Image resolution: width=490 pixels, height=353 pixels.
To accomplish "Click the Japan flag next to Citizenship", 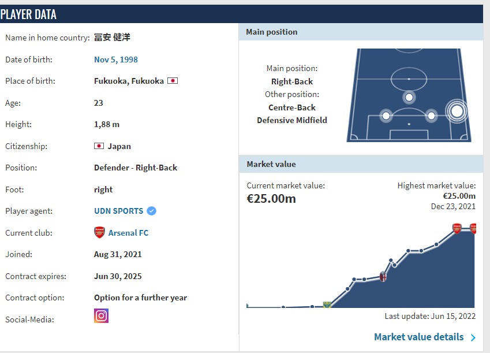I will (99, 146).
